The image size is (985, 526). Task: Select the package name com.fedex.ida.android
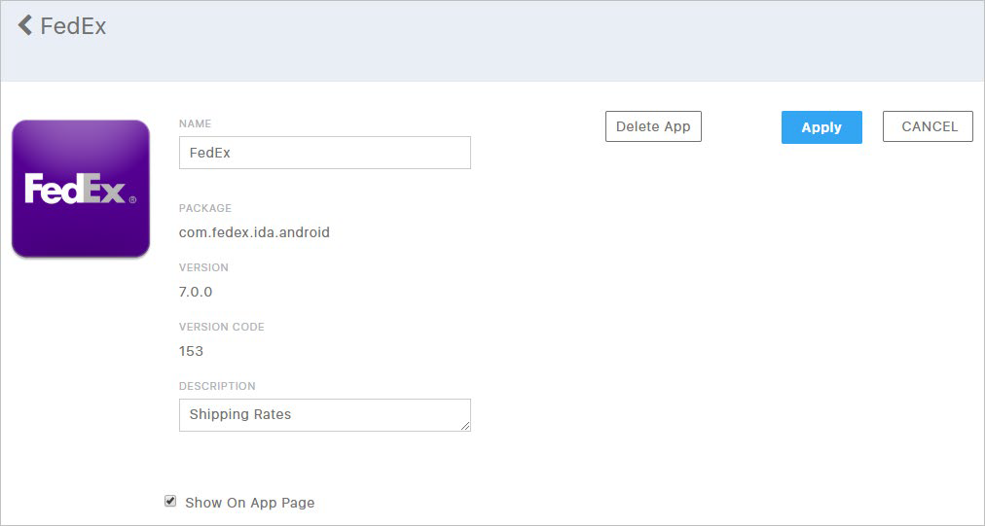pyautogui.click(x=254, y=232)
